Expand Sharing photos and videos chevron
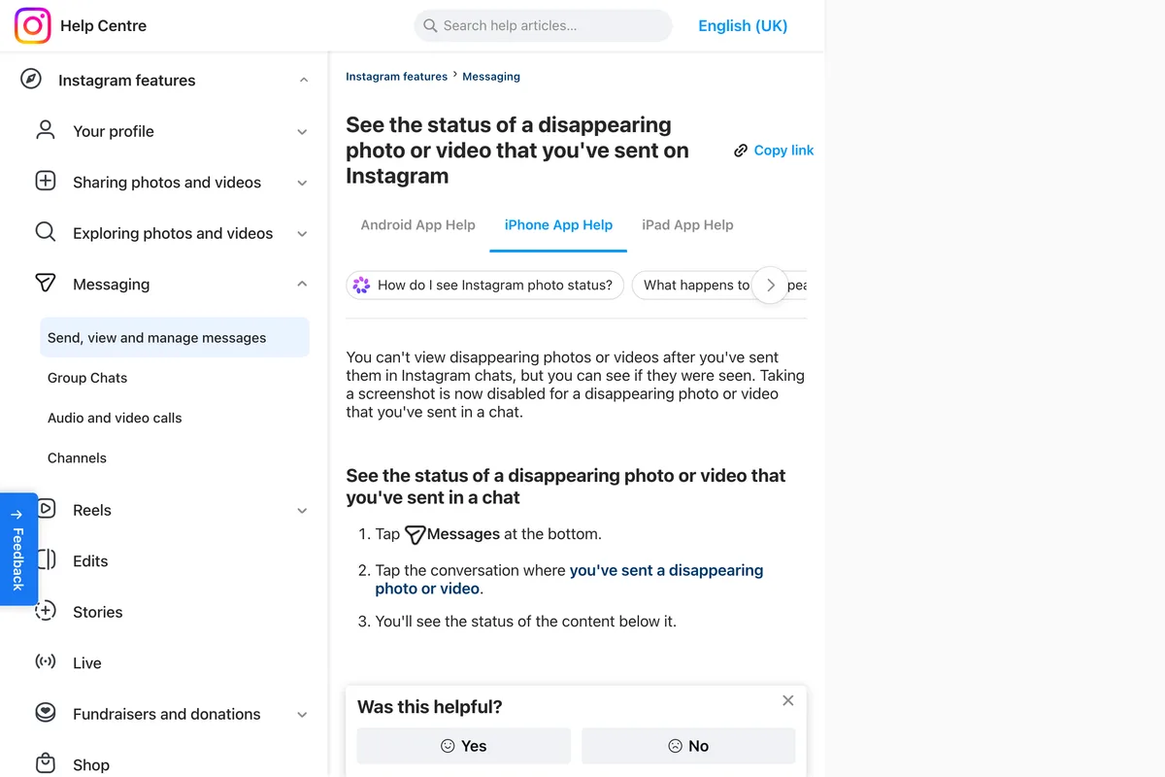The width and height of the screenshot is (1165, 777). coord(302,183)
